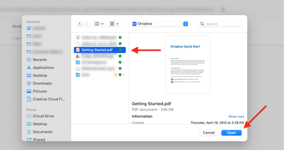
Task: Click into the Search field
Action: tap(220, 24)
